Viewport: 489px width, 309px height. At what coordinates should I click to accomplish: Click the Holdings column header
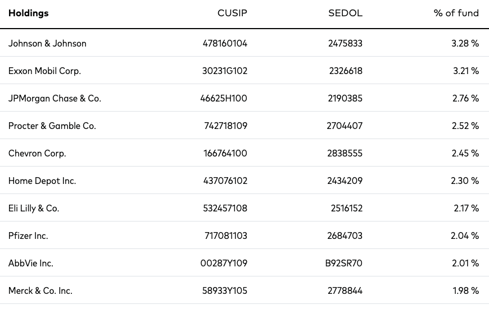(28, 13)
